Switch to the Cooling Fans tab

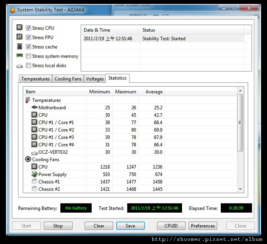tap(68, 79)
